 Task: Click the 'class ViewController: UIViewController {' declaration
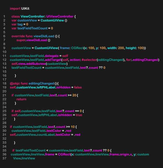pos(44,16)
